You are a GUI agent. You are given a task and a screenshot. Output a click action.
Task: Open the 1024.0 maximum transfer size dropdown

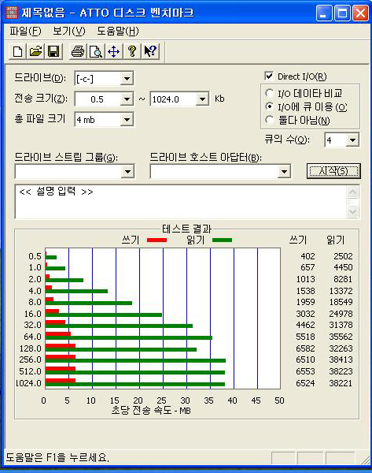[202, 99]
